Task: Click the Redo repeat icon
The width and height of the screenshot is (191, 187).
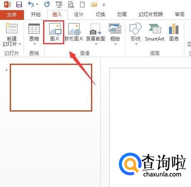Action: point(47,5)
